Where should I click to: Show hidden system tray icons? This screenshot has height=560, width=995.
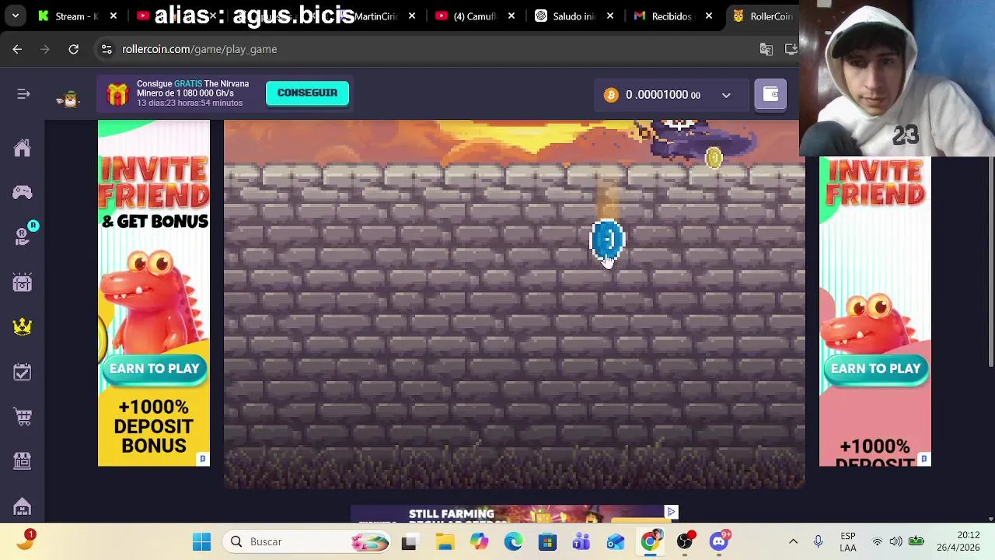pos(793,541)
